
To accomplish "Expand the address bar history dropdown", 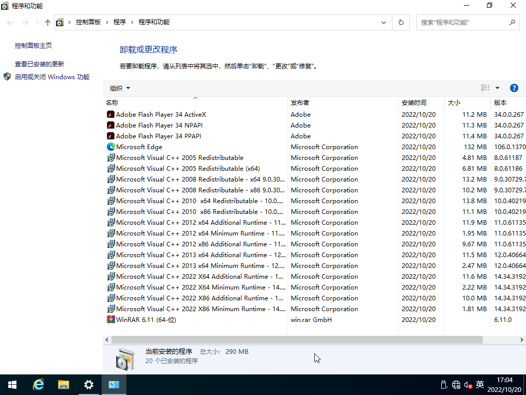I will 383,23.
